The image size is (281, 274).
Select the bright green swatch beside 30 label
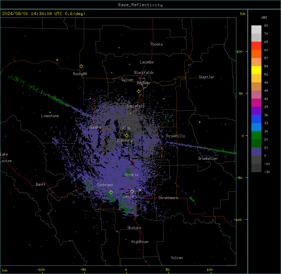pos(256,135)
